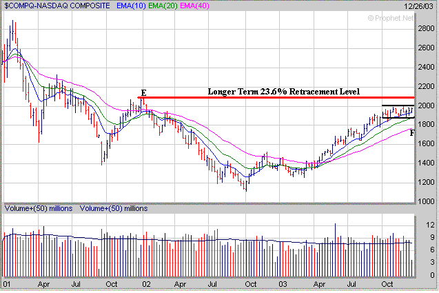Click the first Volume+(50) millions label
The width and height of the screenshot is (439, 293).
pyautogui.click(x=38, y=208)
